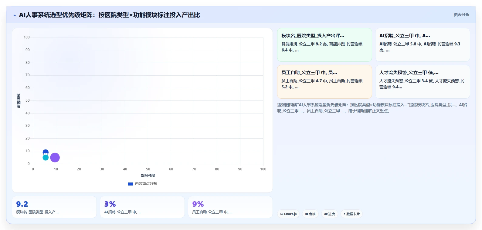482x230 pixels.
Task: Click the 9.2 stat card
Action: (54, 207)
